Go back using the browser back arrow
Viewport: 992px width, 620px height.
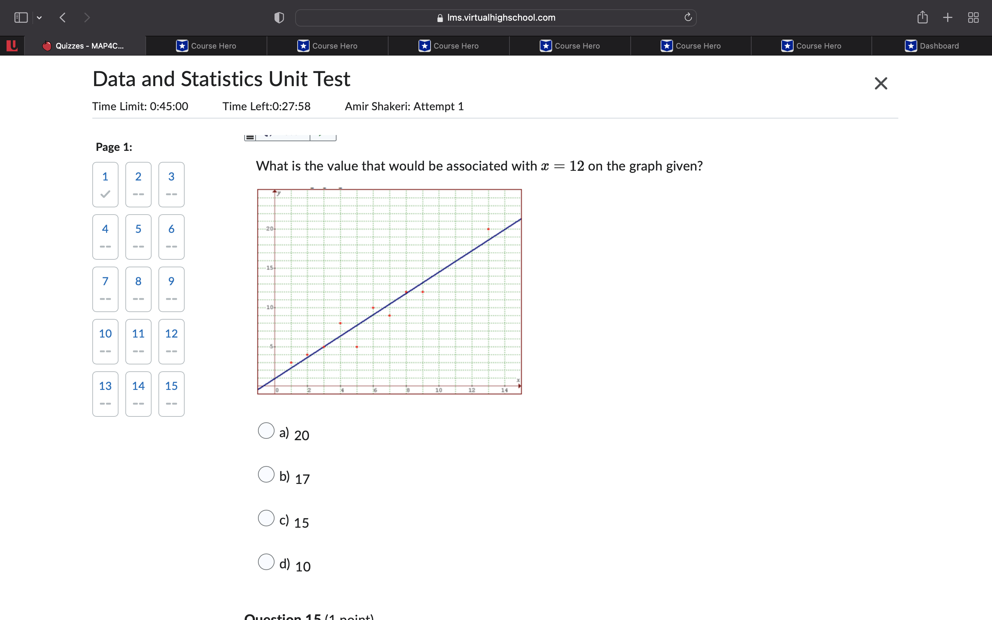coord(63,18)
